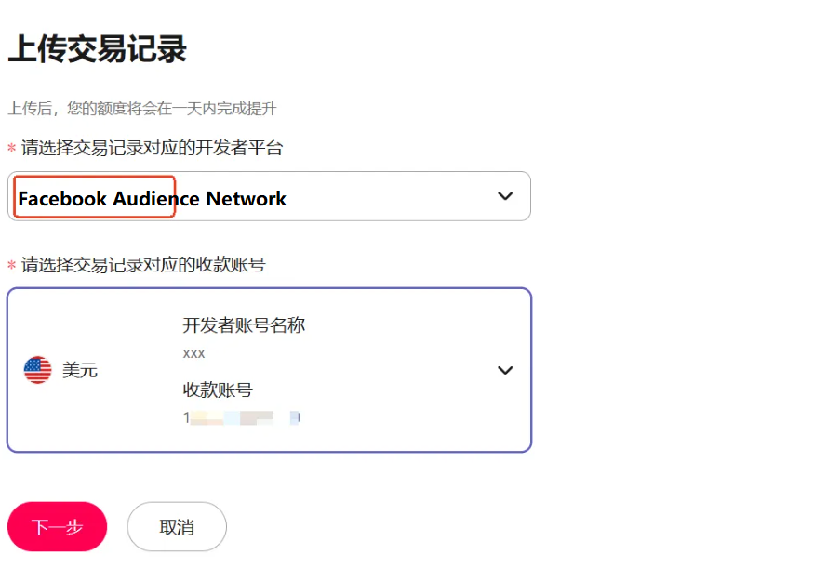The height and width of the screenshot is (568, 840).
Task: Click the payment account card outlined in purple
Action: 269,370
